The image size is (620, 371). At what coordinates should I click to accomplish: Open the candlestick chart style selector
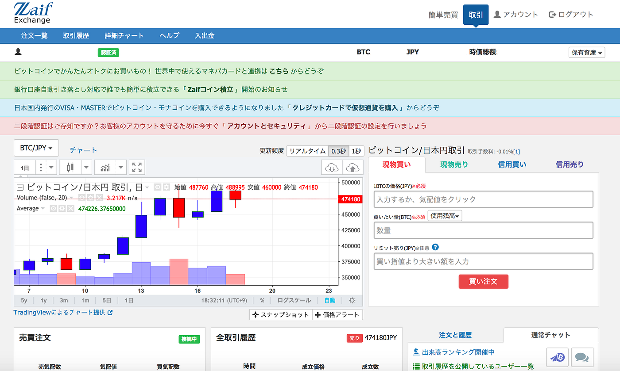coord(70,168)
